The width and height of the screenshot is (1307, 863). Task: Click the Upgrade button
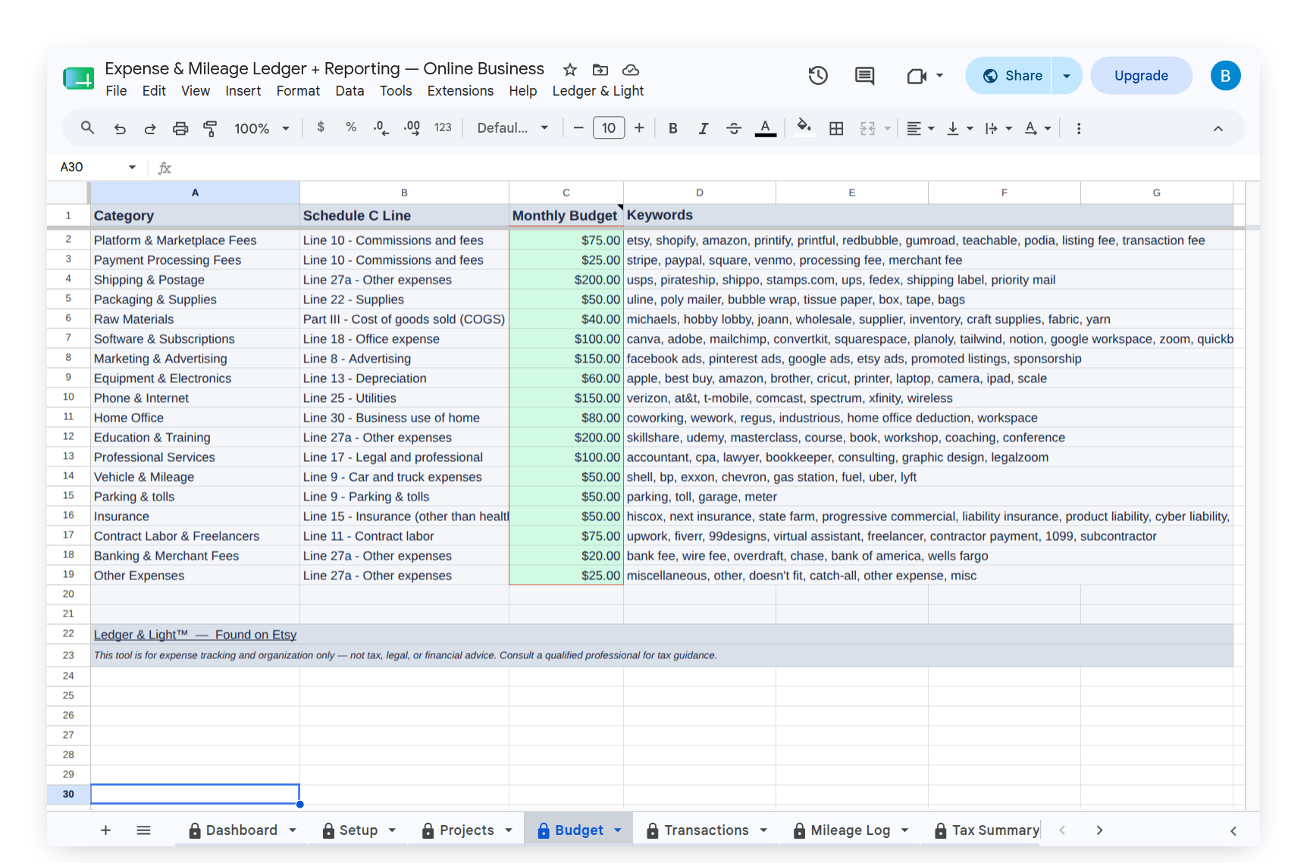(x=1141, y=76)
